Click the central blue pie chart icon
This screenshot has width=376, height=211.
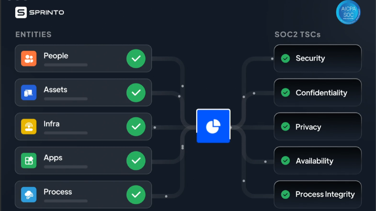(x=213, y=126)
